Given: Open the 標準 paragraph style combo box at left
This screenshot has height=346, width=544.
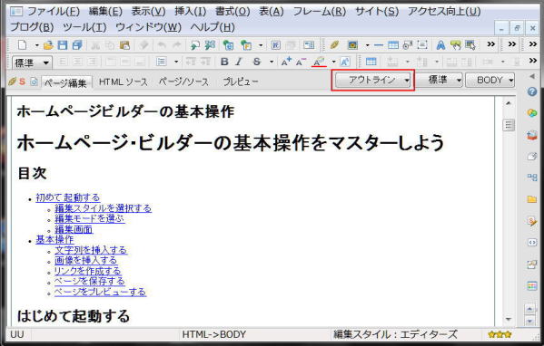Looking at the screenshot, I should point(32,63).
